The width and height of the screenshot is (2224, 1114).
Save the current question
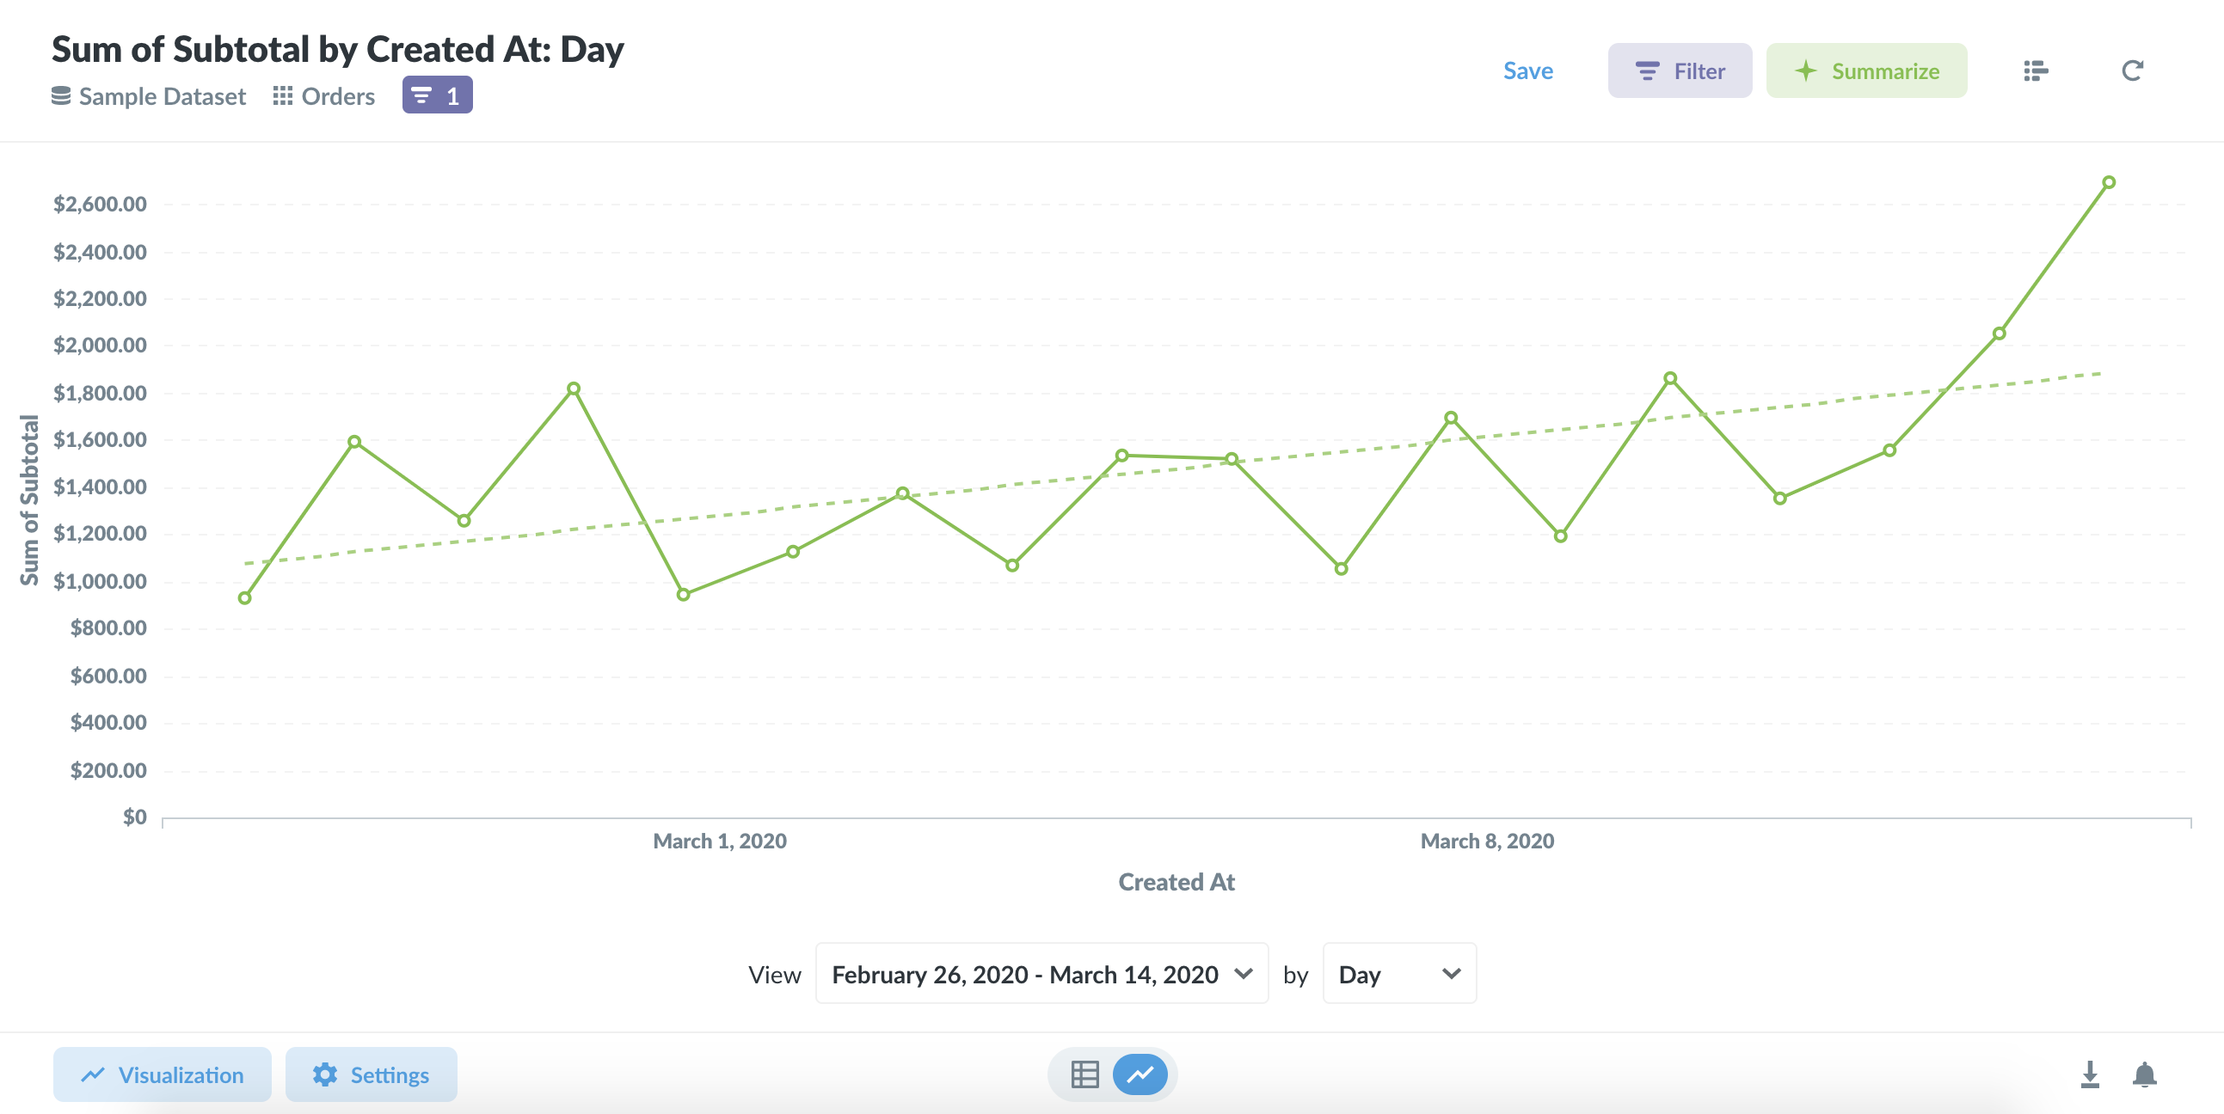click(x=1528, y=70)
